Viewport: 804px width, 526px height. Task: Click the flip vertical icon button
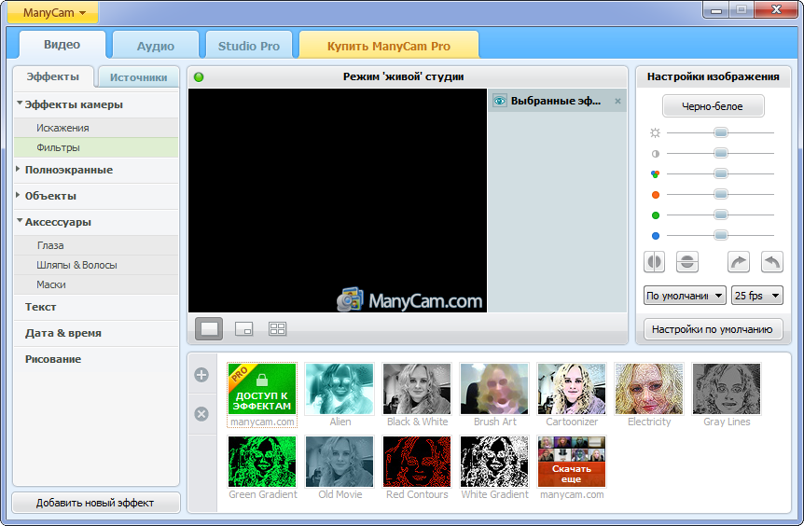point(687,262)
